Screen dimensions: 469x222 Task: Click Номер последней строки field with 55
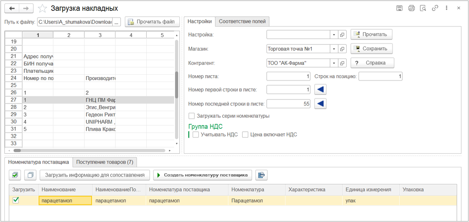tap(289, 103)
